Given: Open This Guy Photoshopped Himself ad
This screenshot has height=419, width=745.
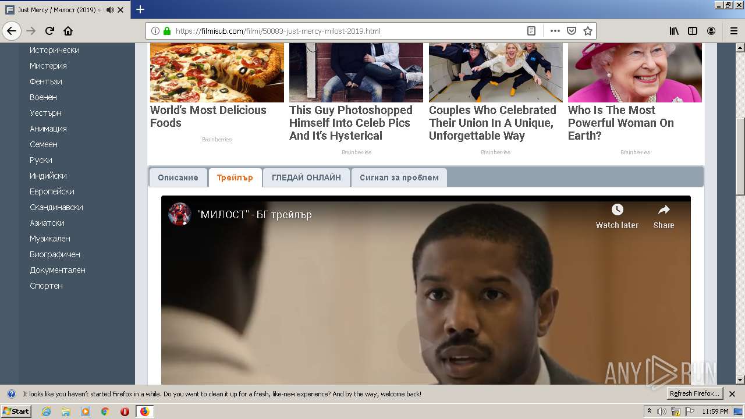Looking at the screenshot, I should pyautogui.click(x=351, y=123).
